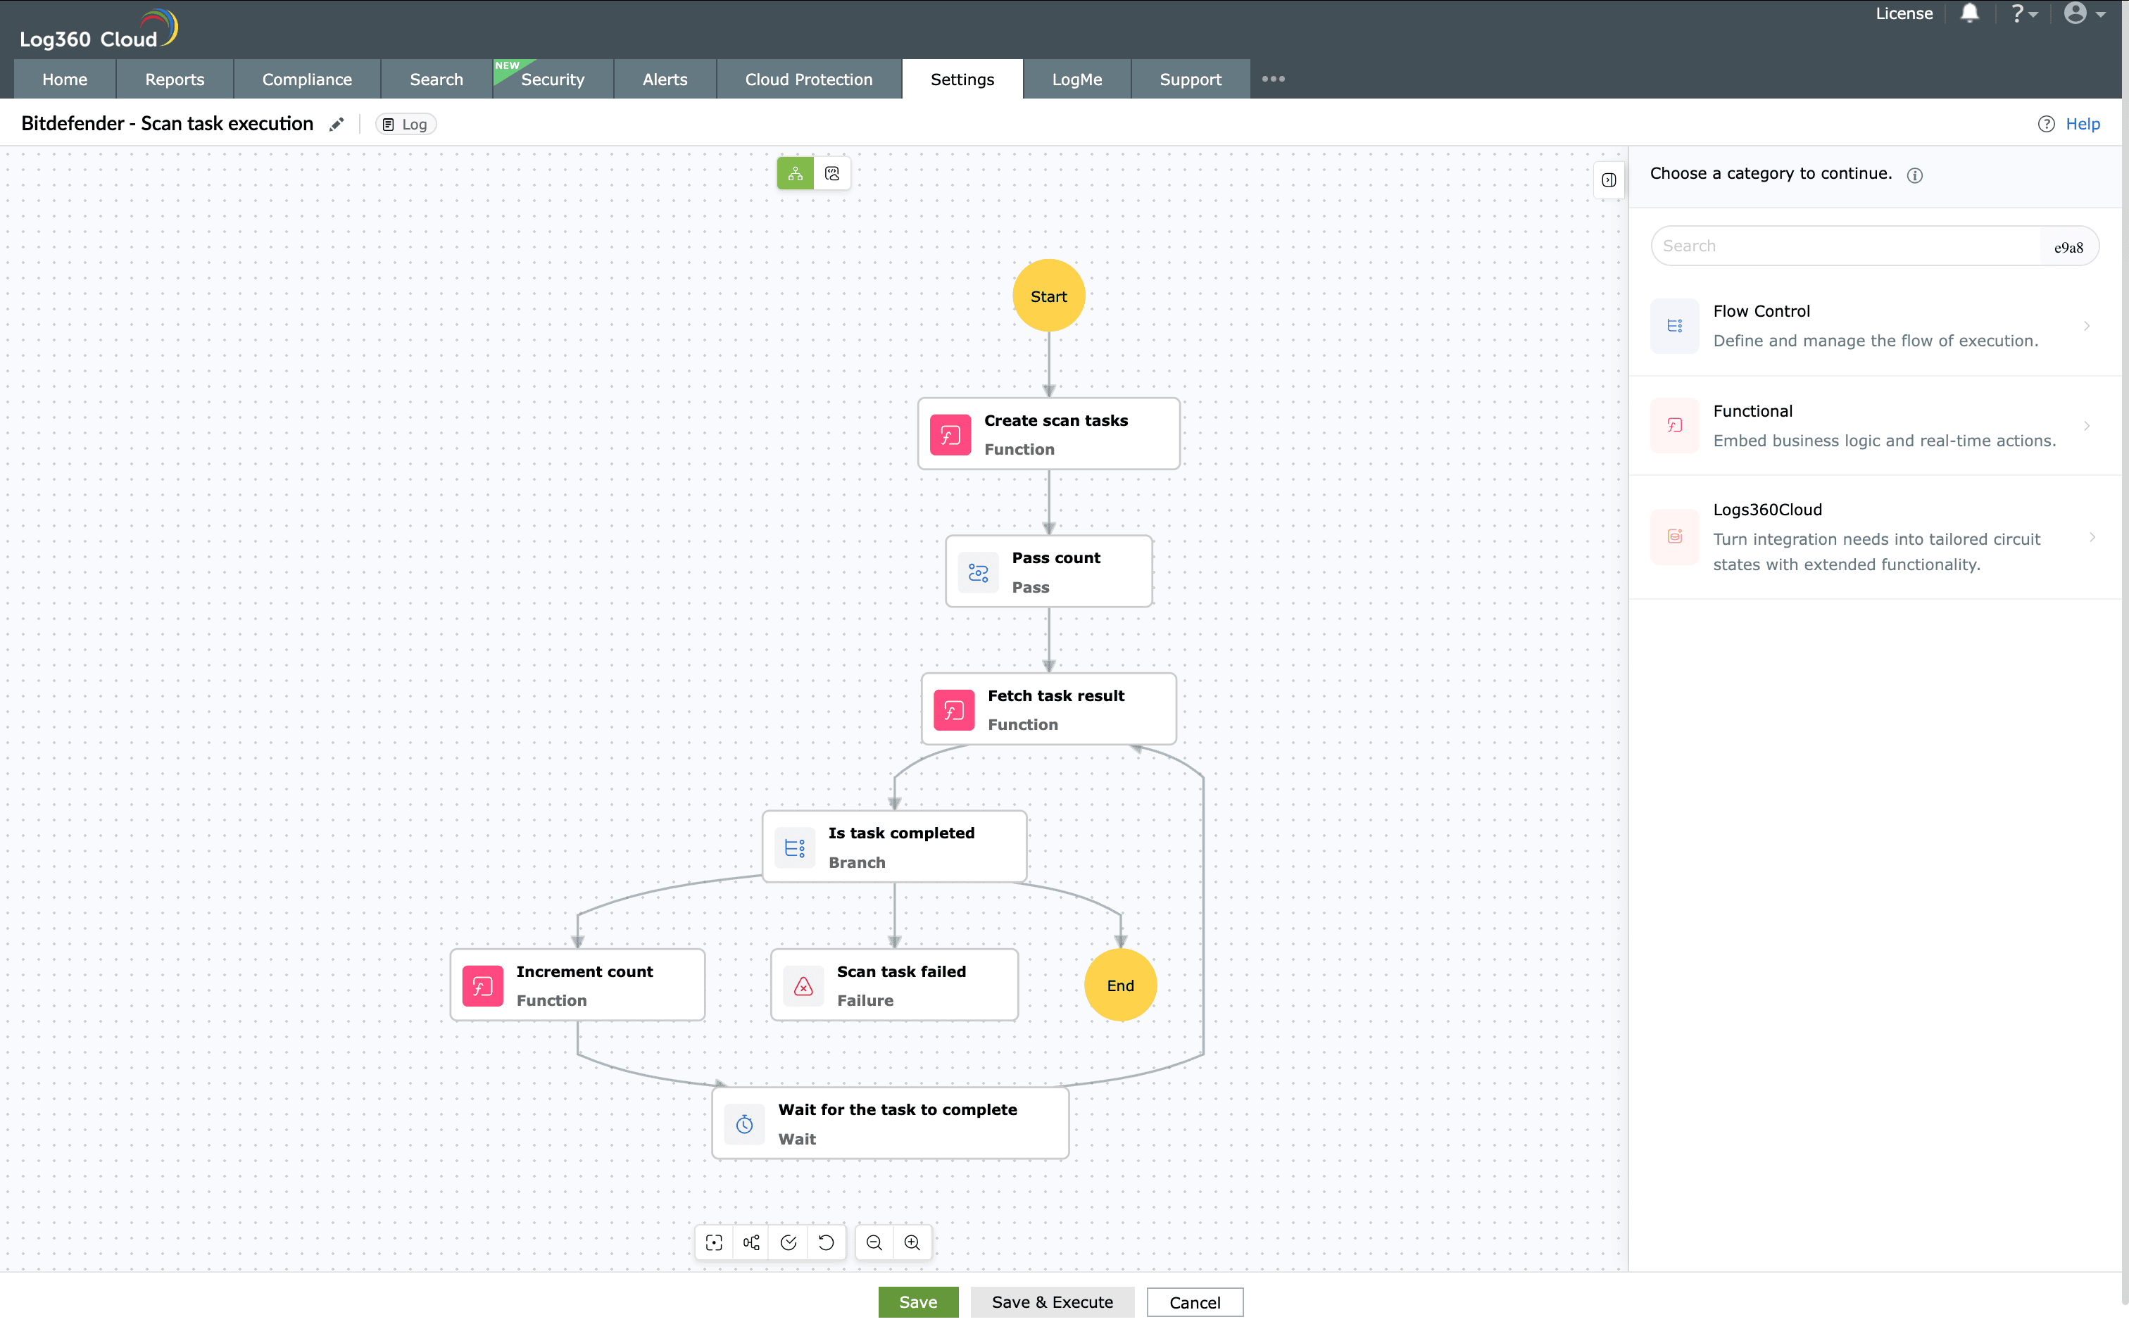Go to the Home tab

65,79
